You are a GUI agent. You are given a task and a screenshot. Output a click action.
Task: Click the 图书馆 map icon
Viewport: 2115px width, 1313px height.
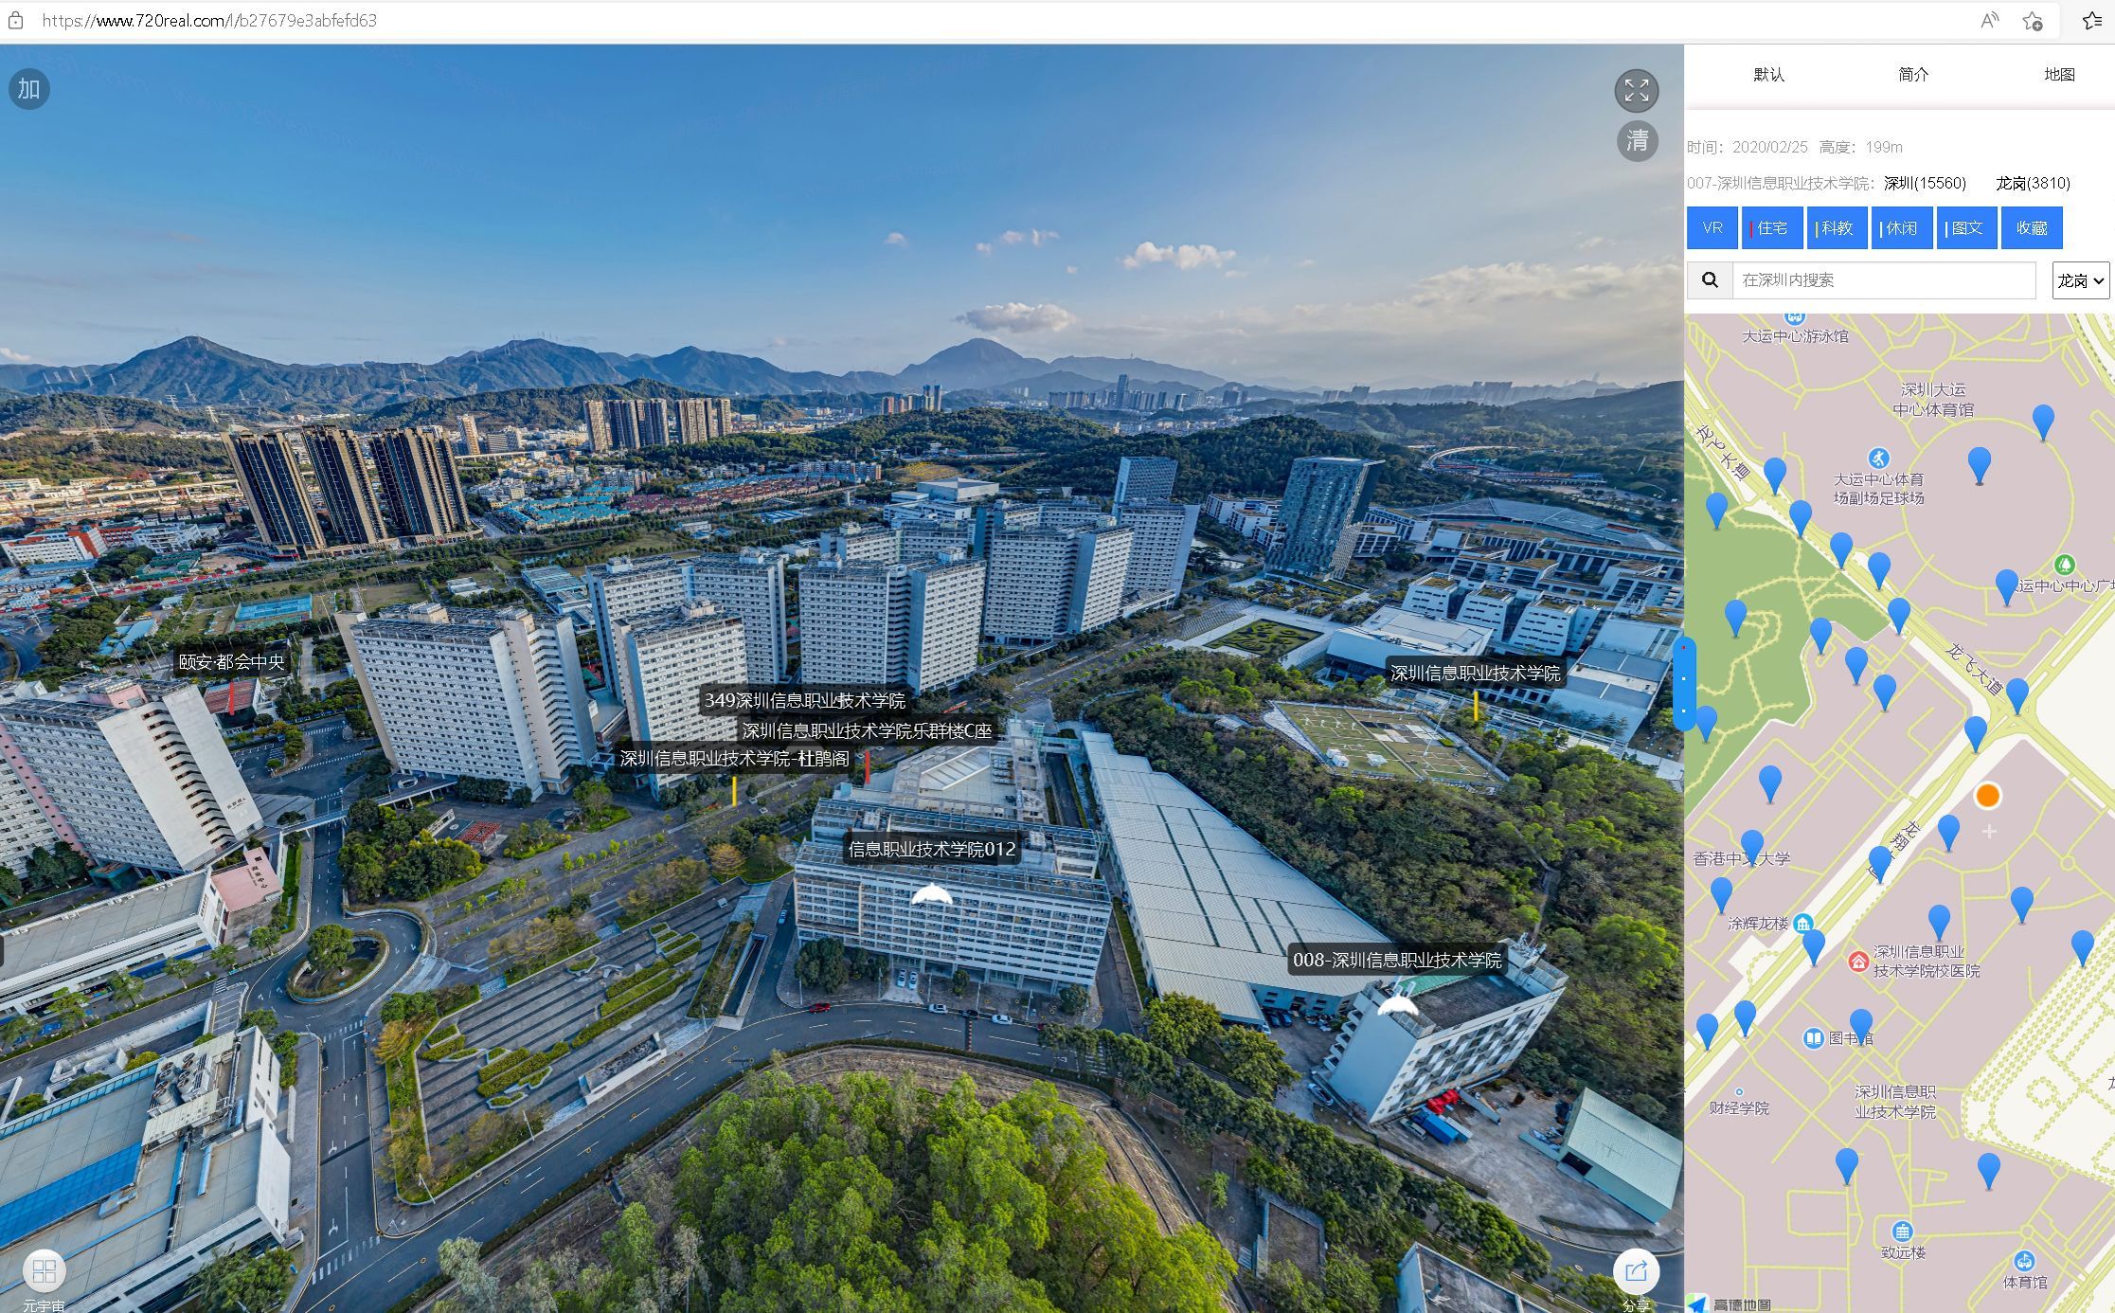click(1813, 1038)
